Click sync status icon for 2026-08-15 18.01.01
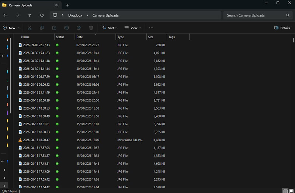The image size is (295, 193). [57, 124]
